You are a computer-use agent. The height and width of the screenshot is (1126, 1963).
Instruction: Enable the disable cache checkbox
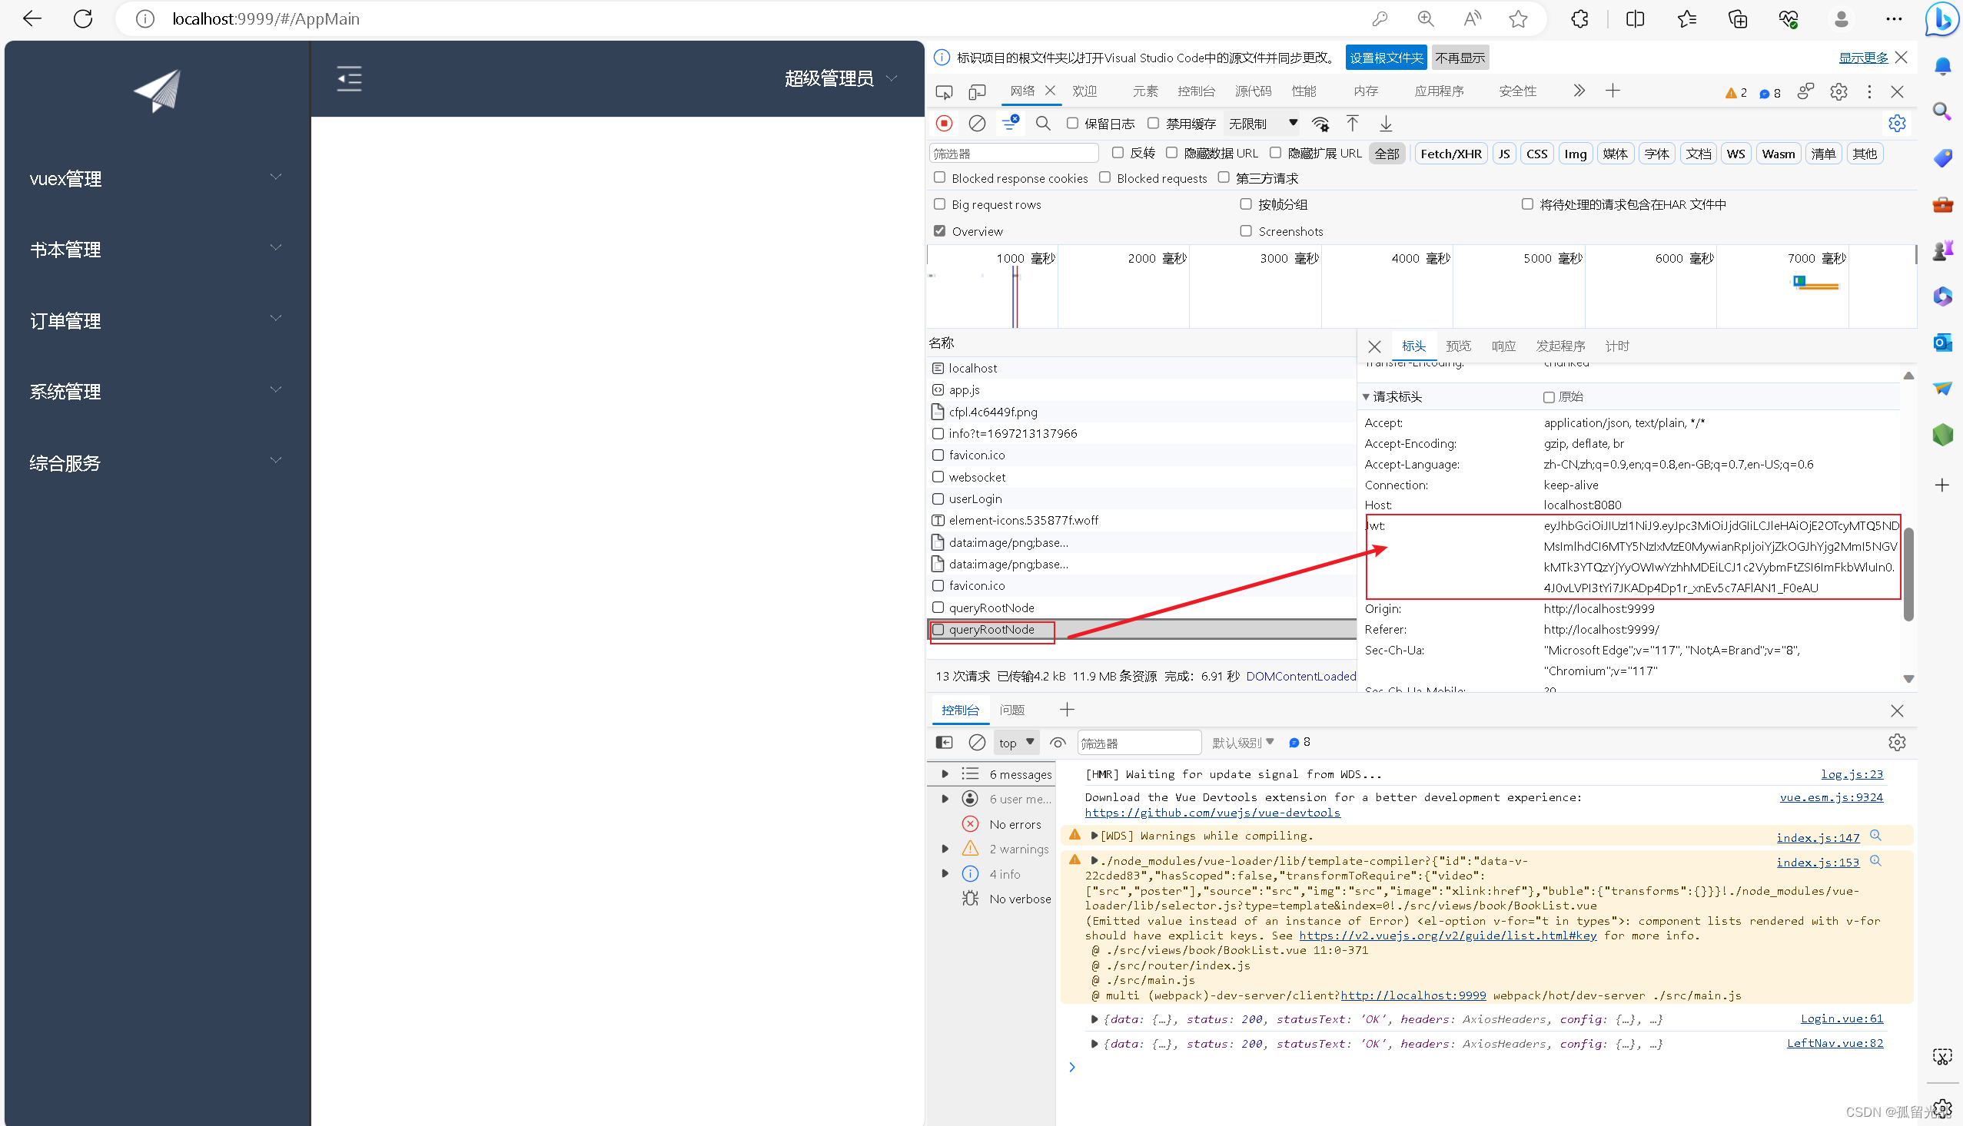click(1153, 123)
